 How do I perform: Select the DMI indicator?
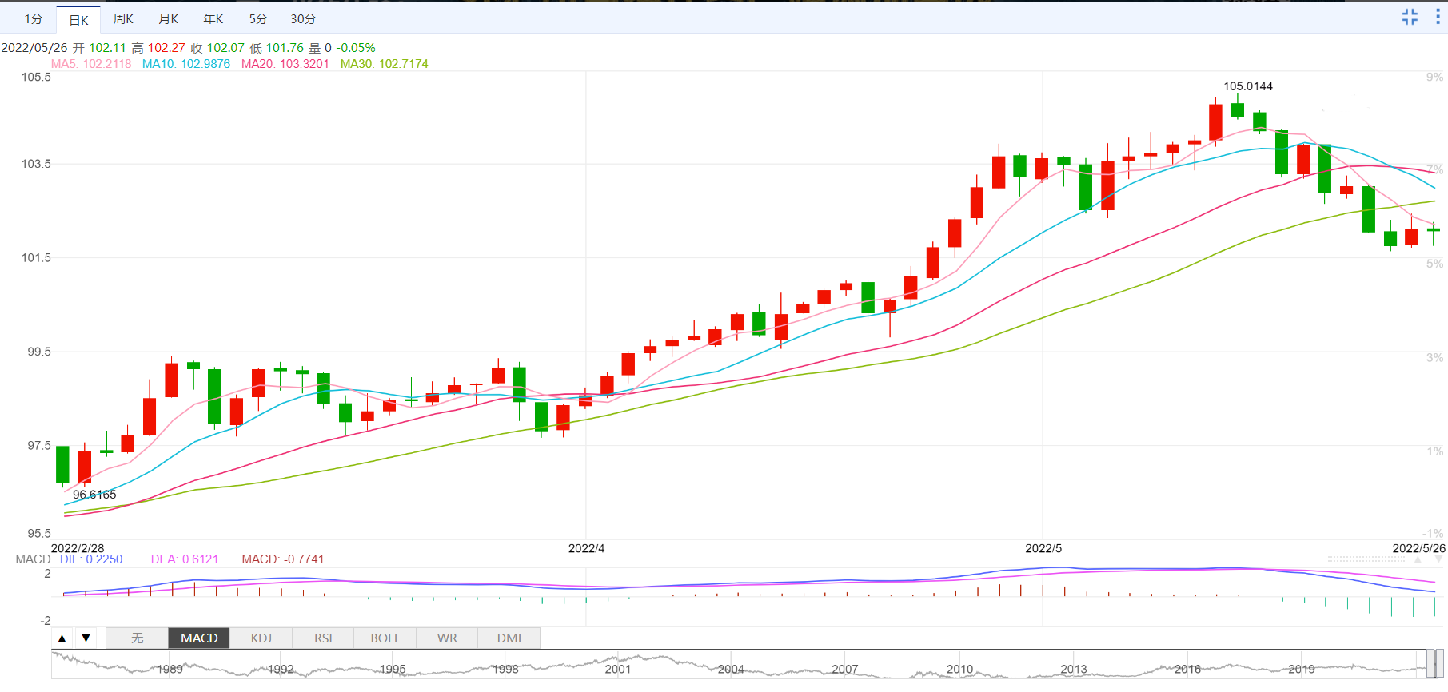(x=509, y=638)
